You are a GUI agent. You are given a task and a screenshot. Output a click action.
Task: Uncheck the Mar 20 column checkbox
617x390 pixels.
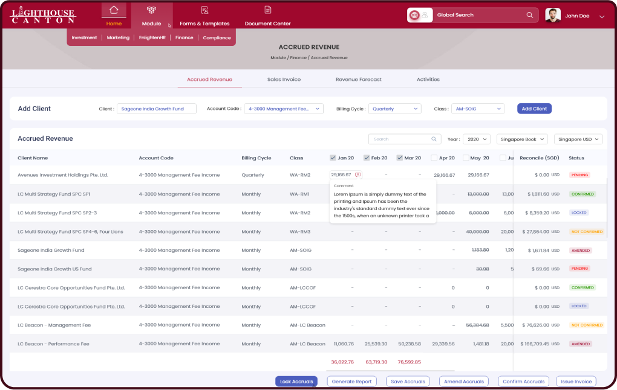399,158
